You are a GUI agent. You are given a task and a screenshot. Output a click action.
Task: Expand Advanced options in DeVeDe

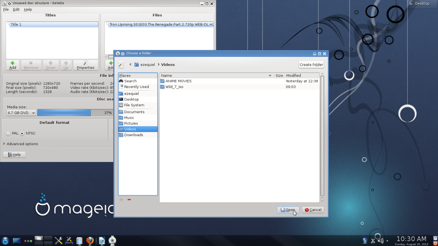[x=21, y=144]
